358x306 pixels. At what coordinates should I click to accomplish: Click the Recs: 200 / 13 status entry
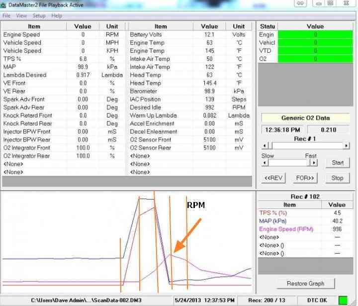[267, 301]
